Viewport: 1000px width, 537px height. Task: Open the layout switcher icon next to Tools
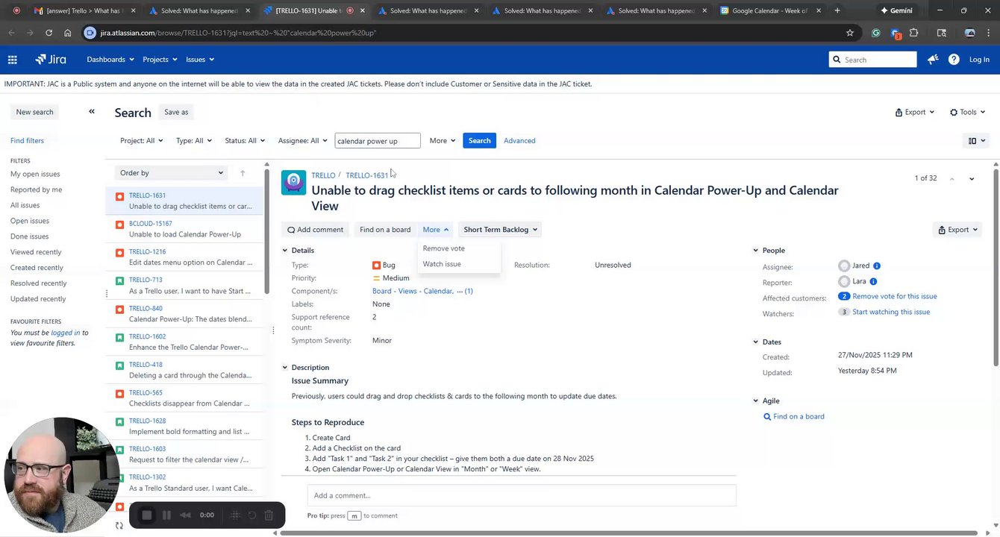tap(976, 140)
